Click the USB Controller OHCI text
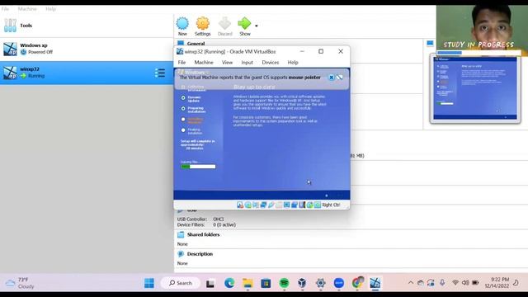 pos(200,219)
